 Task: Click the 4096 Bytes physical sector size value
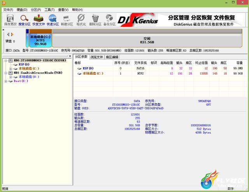pyautogui.click(x=203, y=132)
